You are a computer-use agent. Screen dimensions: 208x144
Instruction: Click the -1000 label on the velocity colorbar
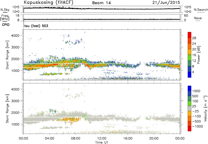click(198, 126)
